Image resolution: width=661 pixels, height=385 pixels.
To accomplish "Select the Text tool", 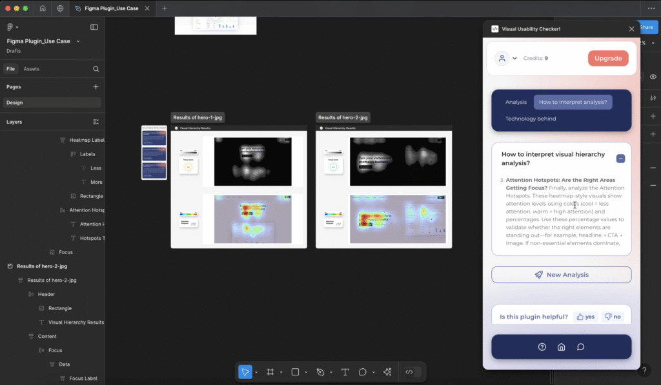I will [345, 372].
